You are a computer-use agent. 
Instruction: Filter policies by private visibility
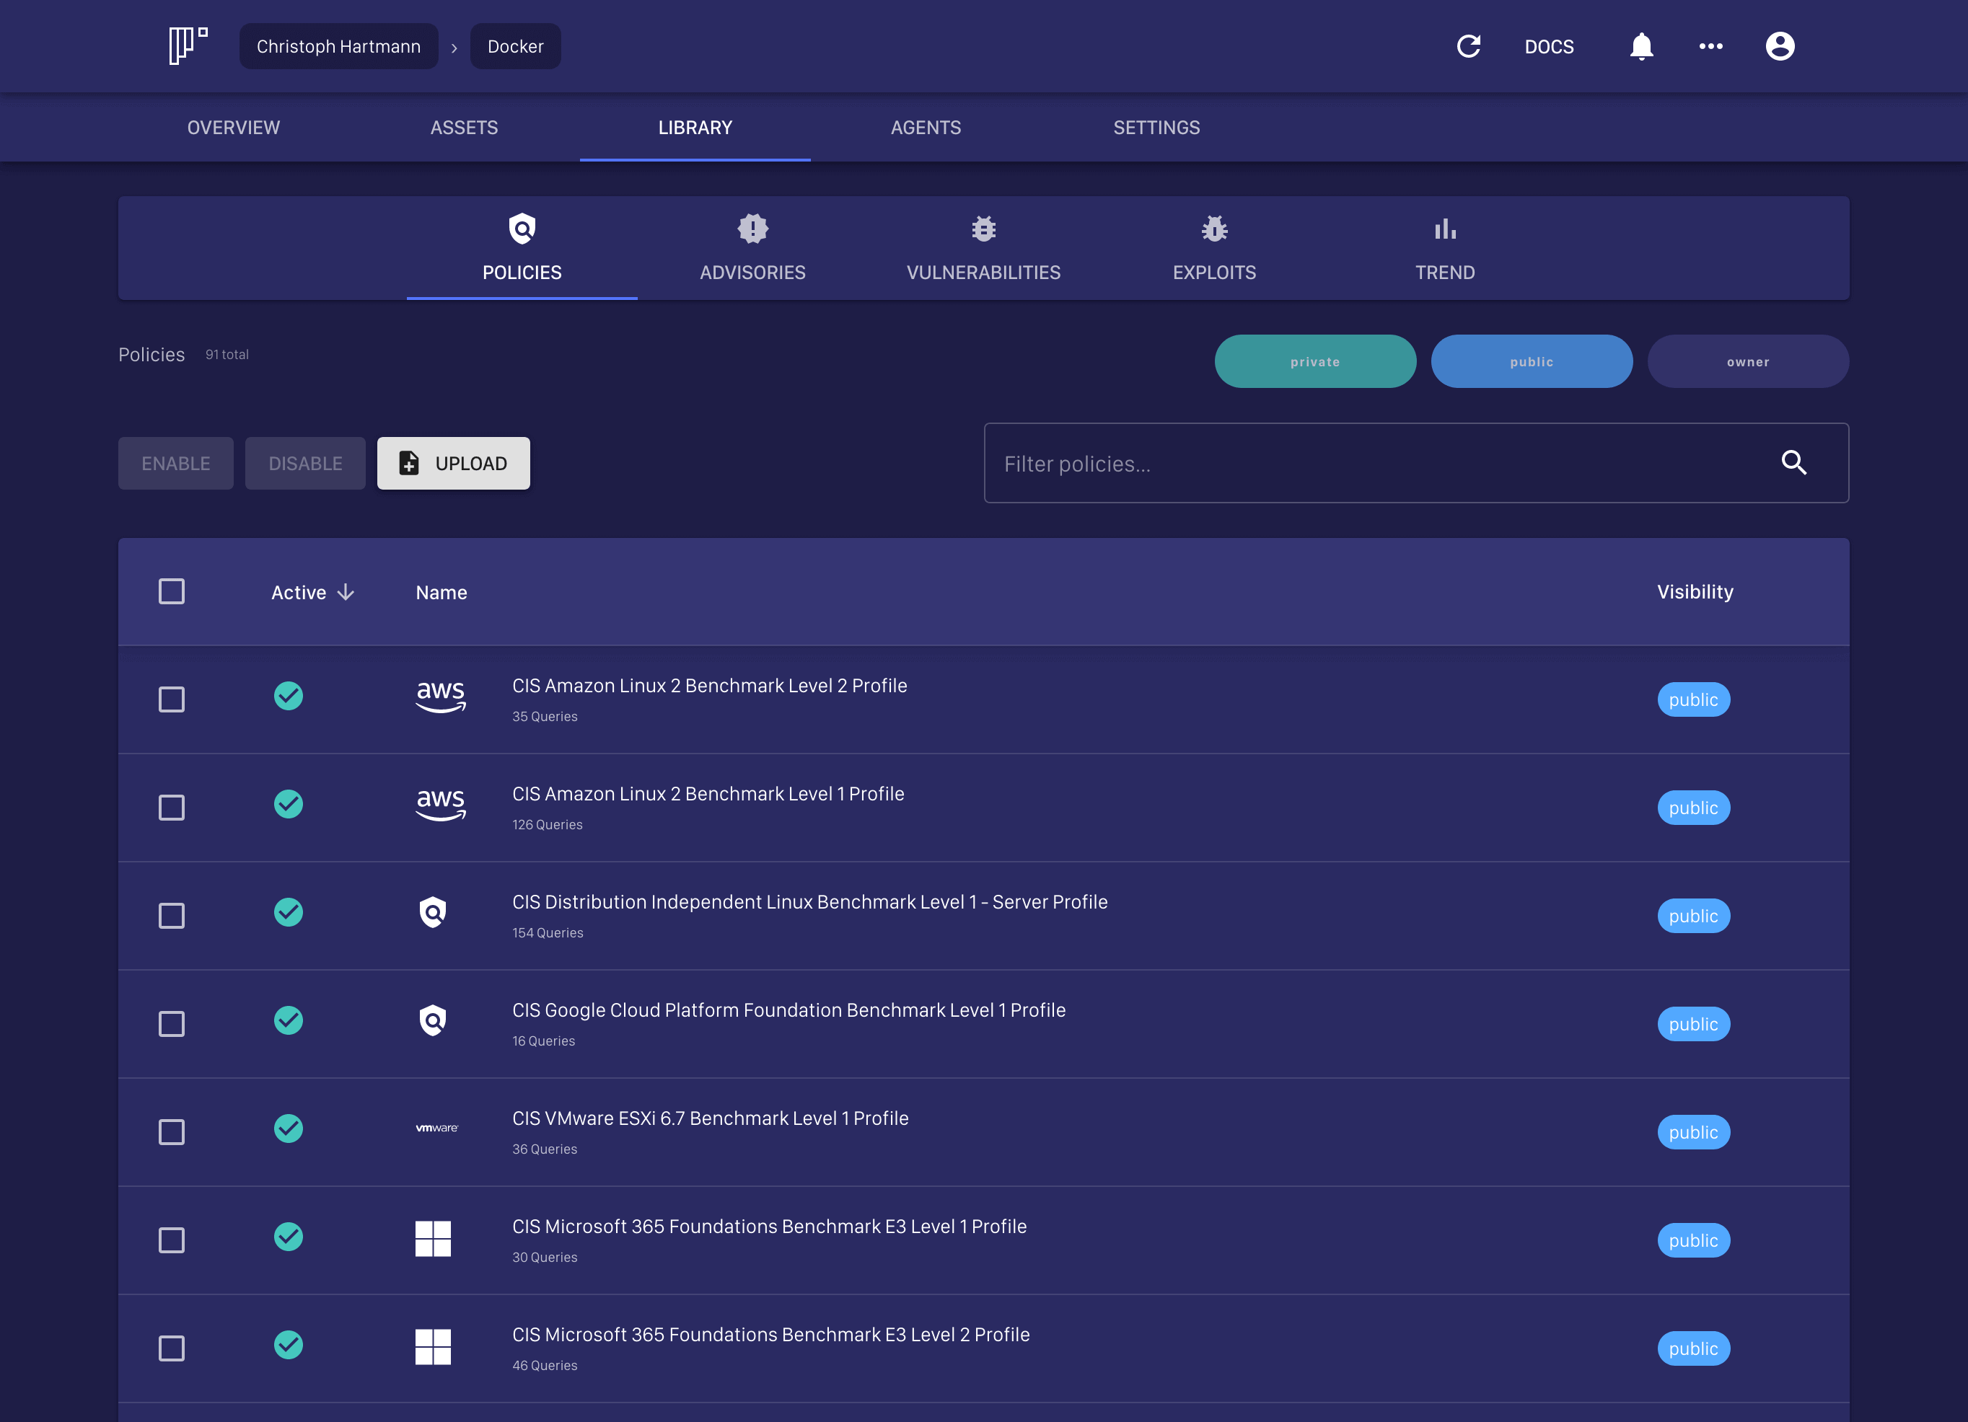point(1314,362)
